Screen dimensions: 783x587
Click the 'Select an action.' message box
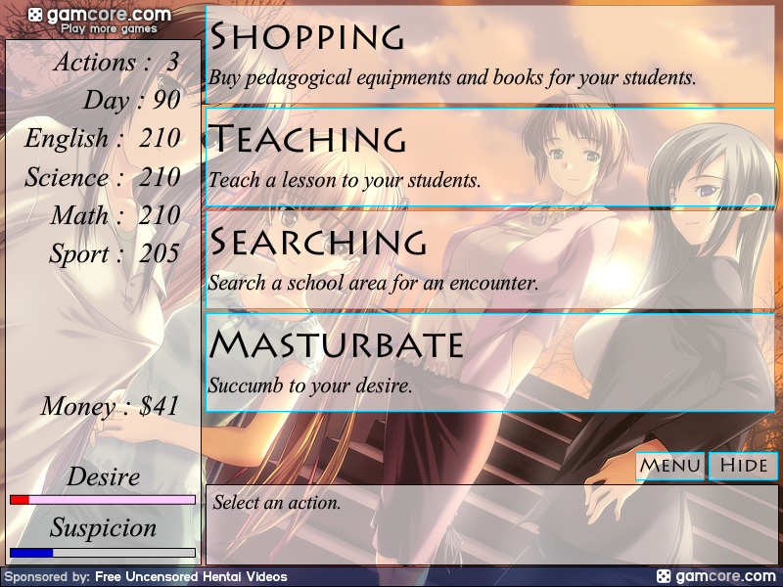click(x=492, y=524)
